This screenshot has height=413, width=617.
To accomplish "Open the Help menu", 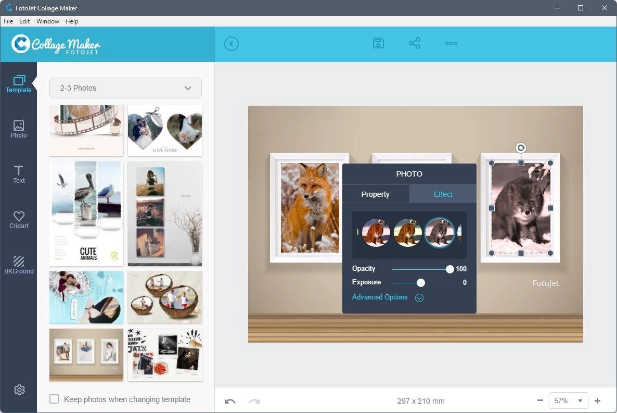I will tap(72, 21).
